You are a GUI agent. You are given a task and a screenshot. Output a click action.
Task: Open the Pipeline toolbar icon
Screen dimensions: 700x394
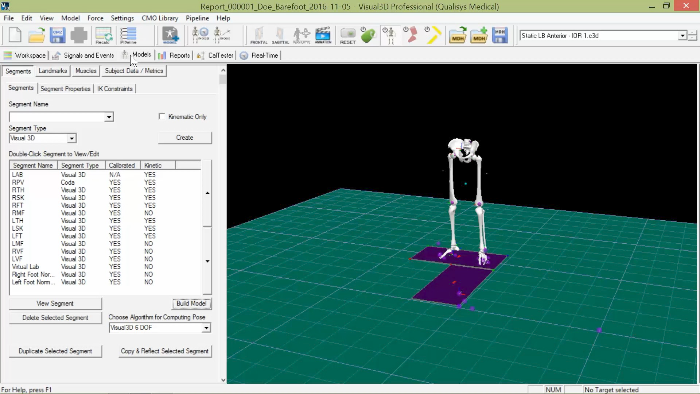coord(128,35)
